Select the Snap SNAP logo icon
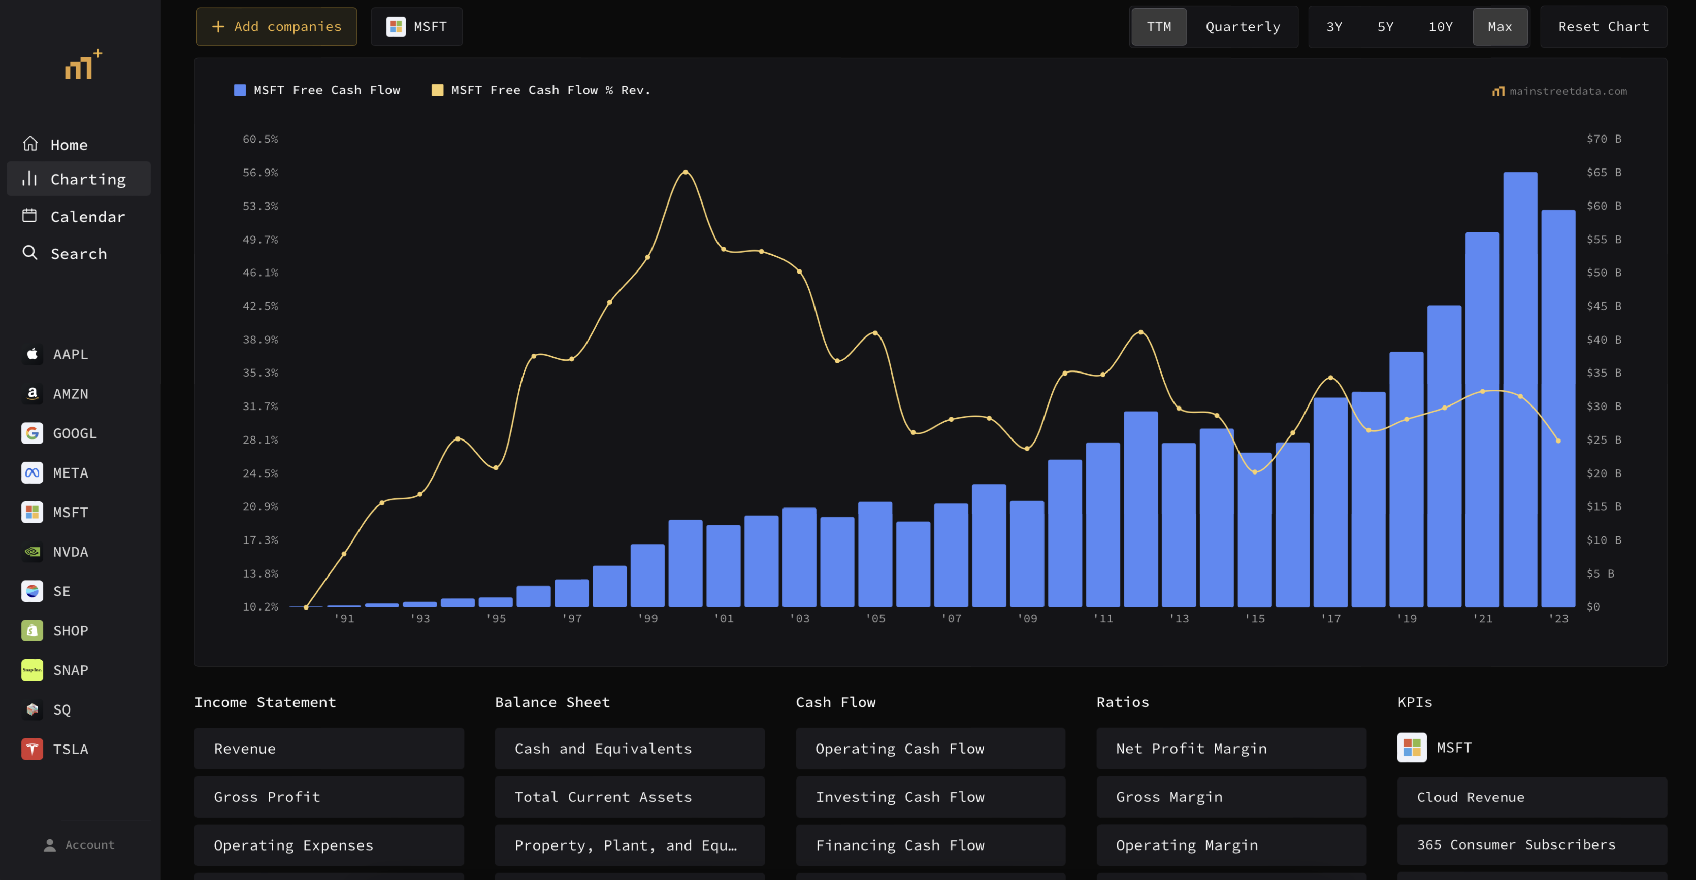Image resolution: width=1696 pixels, height=880 pixels. click(x=31, y=670)
